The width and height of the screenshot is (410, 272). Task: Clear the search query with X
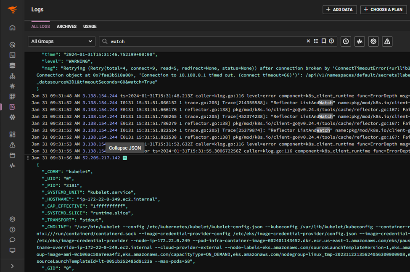pos(308,41)
